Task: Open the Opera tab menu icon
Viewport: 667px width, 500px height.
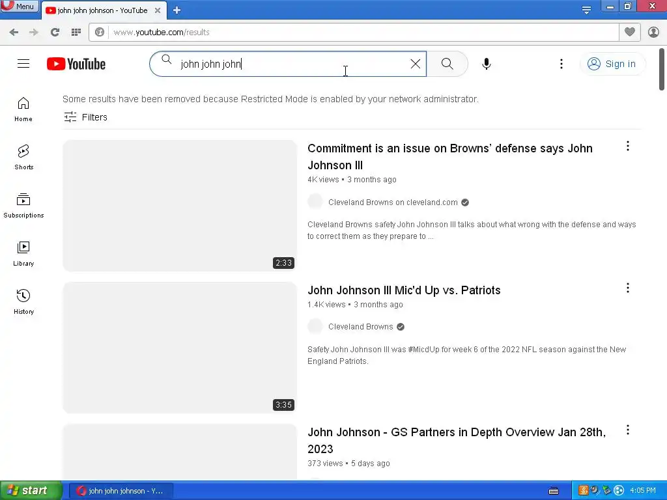Action: [586, 10]
